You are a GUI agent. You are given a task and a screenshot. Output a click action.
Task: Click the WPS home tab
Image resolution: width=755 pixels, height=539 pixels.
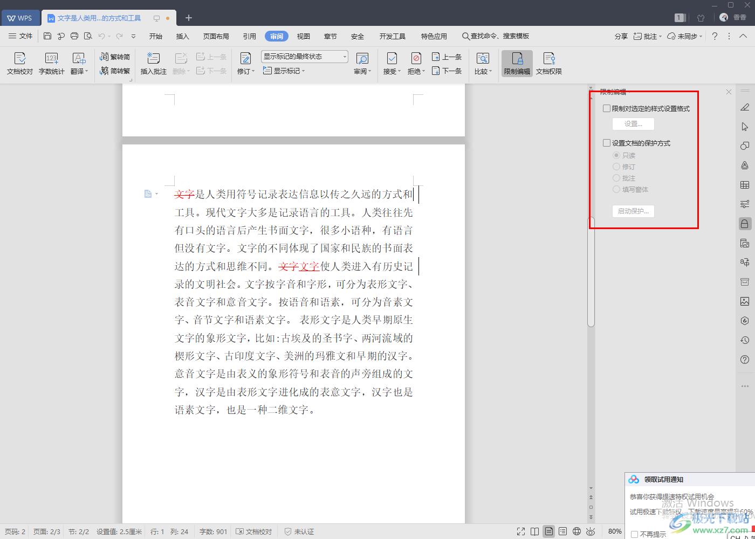(x=20, y=18)
